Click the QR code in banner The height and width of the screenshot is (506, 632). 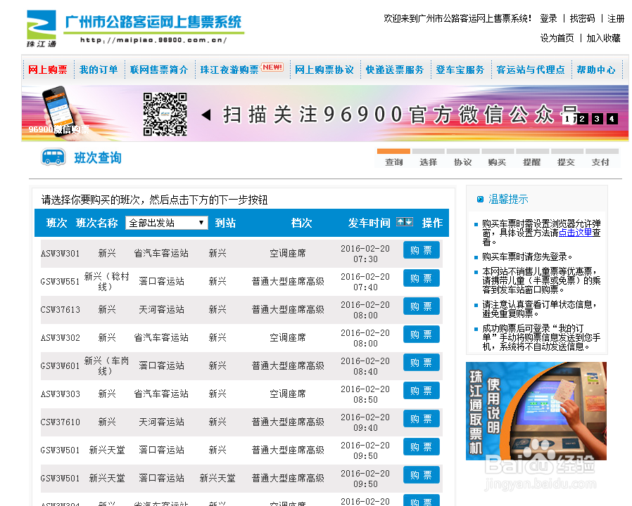coord(165,115)
